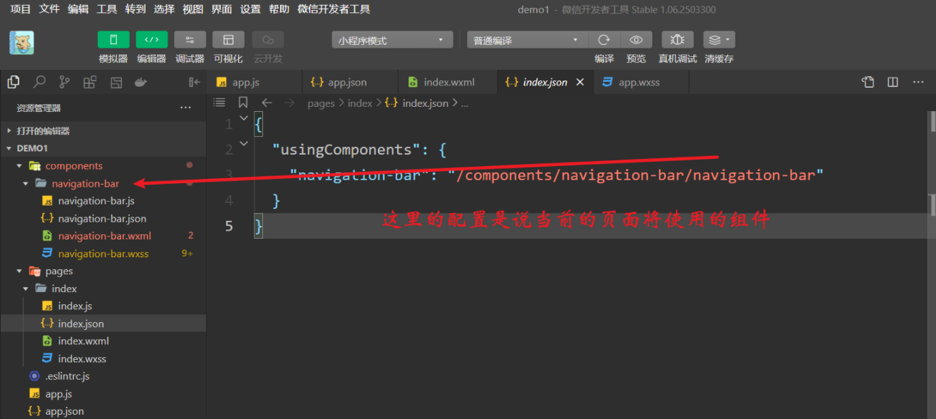Open the 帮助 menu
Viewport: 936px width, 419px height.
[279, 9]
